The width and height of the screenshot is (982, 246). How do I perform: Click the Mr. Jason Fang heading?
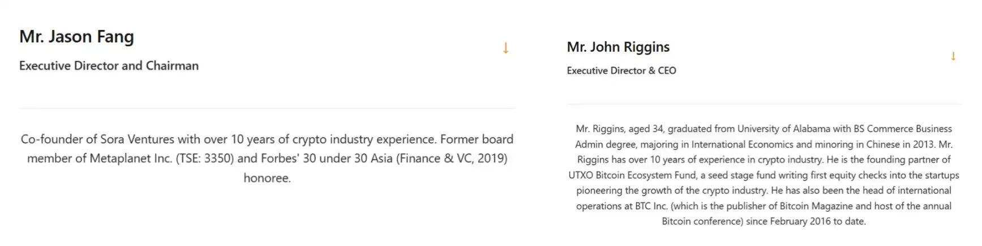coord(76,37)
